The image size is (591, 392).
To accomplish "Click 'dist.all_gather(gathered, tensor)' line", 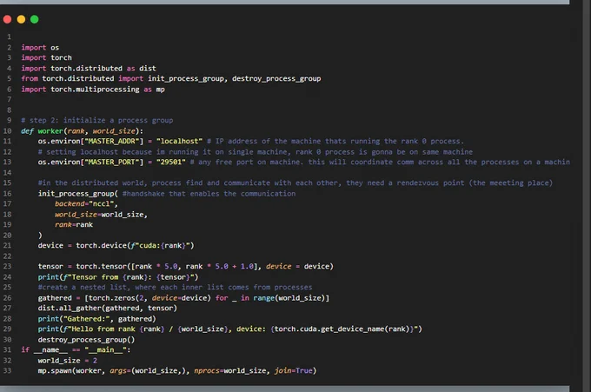I will 108,309.
